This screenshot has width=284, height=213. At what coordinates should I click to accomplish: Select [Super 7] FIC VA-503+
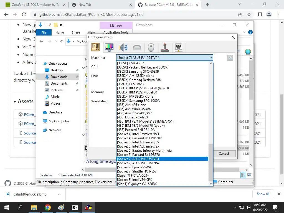[162, 176]
